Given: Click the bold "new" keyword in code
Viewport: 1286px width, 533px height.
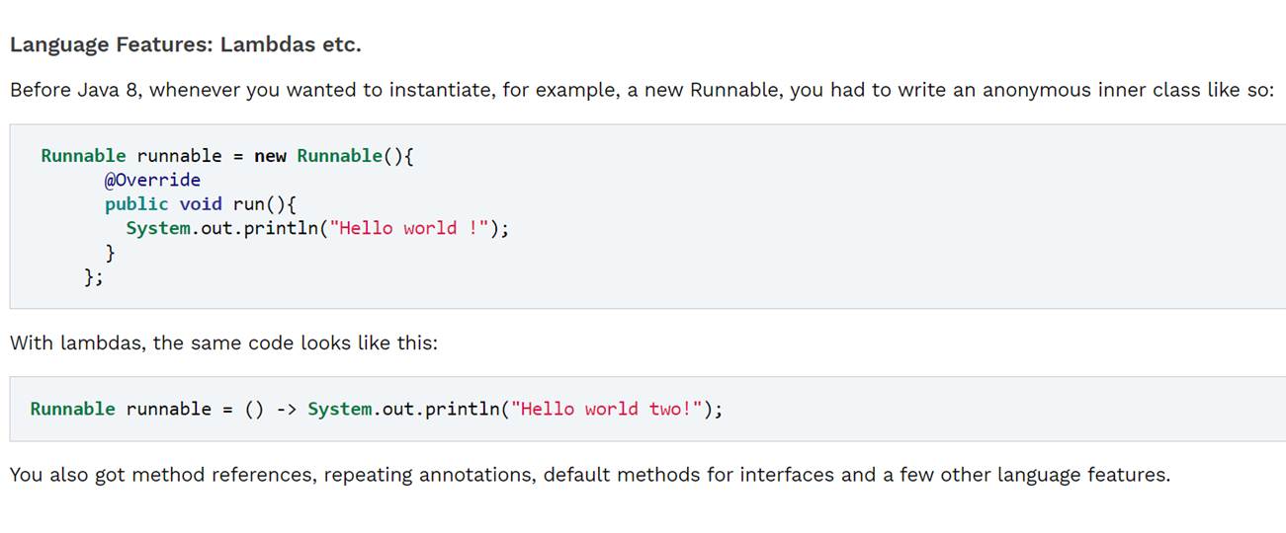Looking at the screenshot, I should point(270,156).
